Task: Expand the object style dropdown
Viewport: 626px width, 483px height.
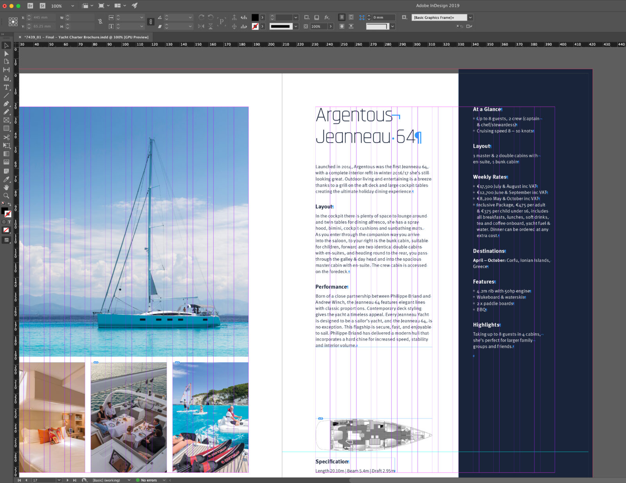Action: point(470,17)
